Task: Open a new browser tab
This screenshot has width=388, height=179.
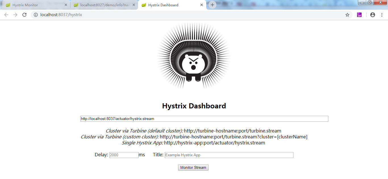Action: [x=212, y=5]
